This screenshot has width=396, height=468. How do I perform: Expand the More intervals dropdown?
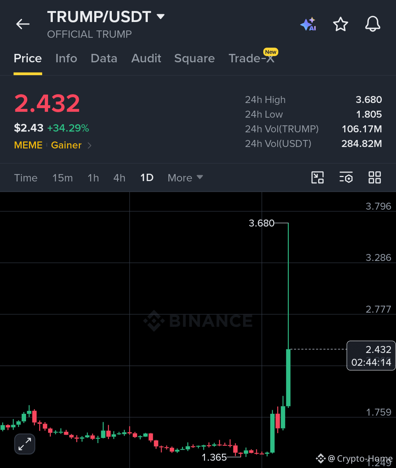185,178
